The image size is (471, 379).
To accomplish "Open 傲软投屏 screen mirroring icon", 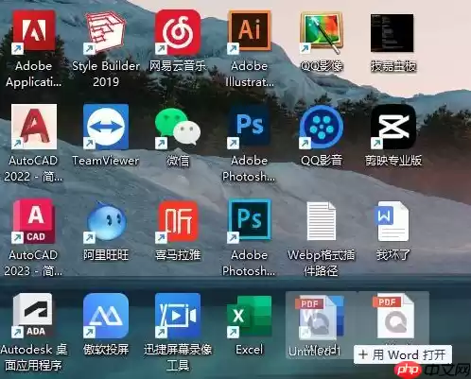I will pyautogui.click(x=106, y=316).
